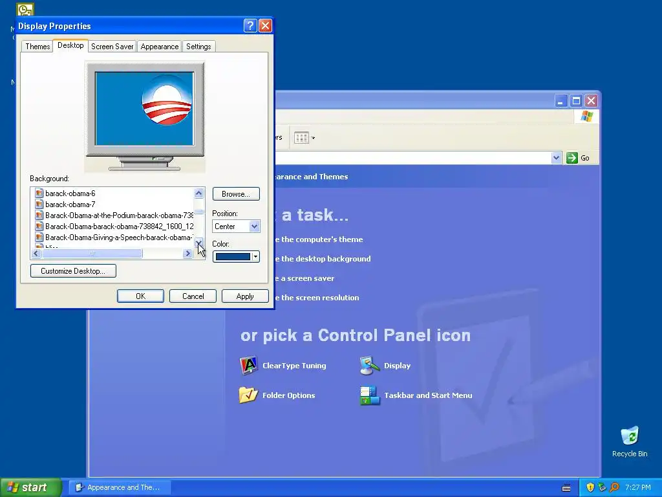Click the orange magnifier tray icon
This screenshot has width=662, height=497.
(614, 487)
